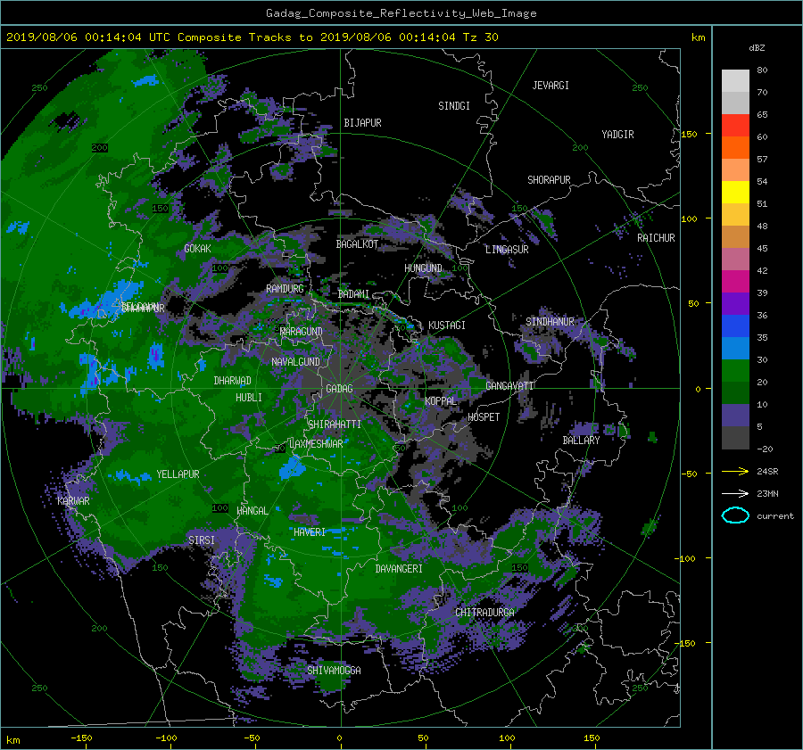803x750 pixels.
Task: Click the NAVALGUND city label
Action: click(295, 362)
